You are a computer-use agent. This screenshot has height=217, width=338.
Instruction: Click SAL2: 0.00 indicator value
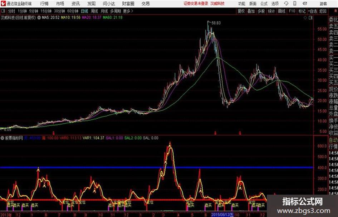[x=133, y=138]
